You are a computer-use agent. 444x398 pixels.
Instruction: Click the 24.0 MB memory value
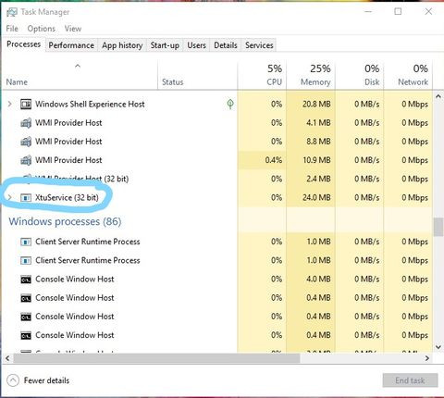316,197
